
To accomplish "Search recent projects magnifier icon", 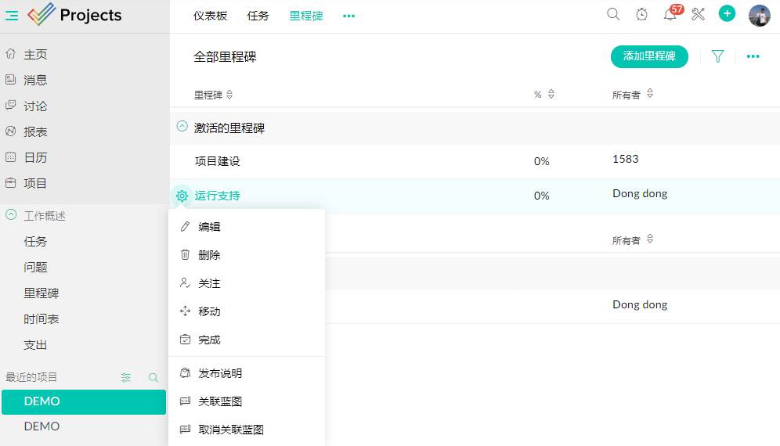I will (x=153, y=377).
